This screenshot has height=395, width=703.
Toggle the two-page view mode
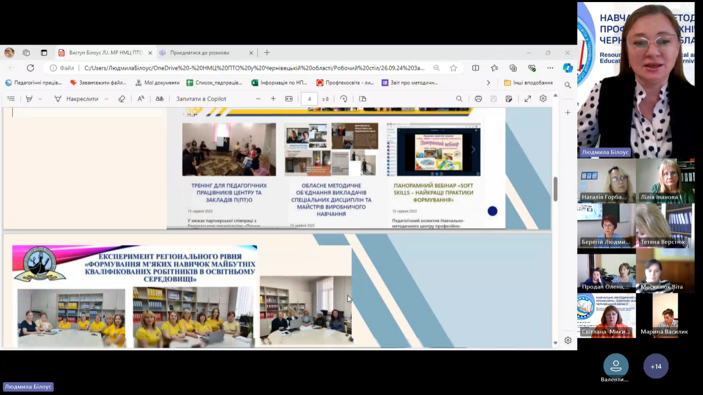click(x=363, y=99)
